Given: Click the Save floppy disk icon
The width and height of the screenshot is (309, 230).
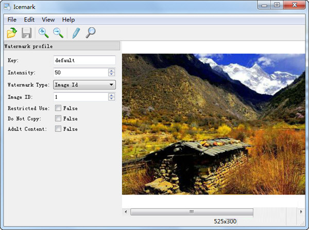Looking at the screenshot, I should click(x=27, y=33).
